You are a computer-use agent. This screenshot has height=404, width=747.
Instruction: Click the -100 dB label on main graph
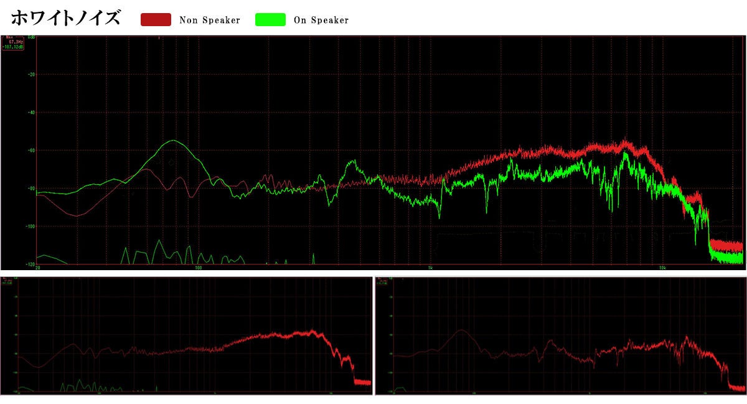coord(31,227)
